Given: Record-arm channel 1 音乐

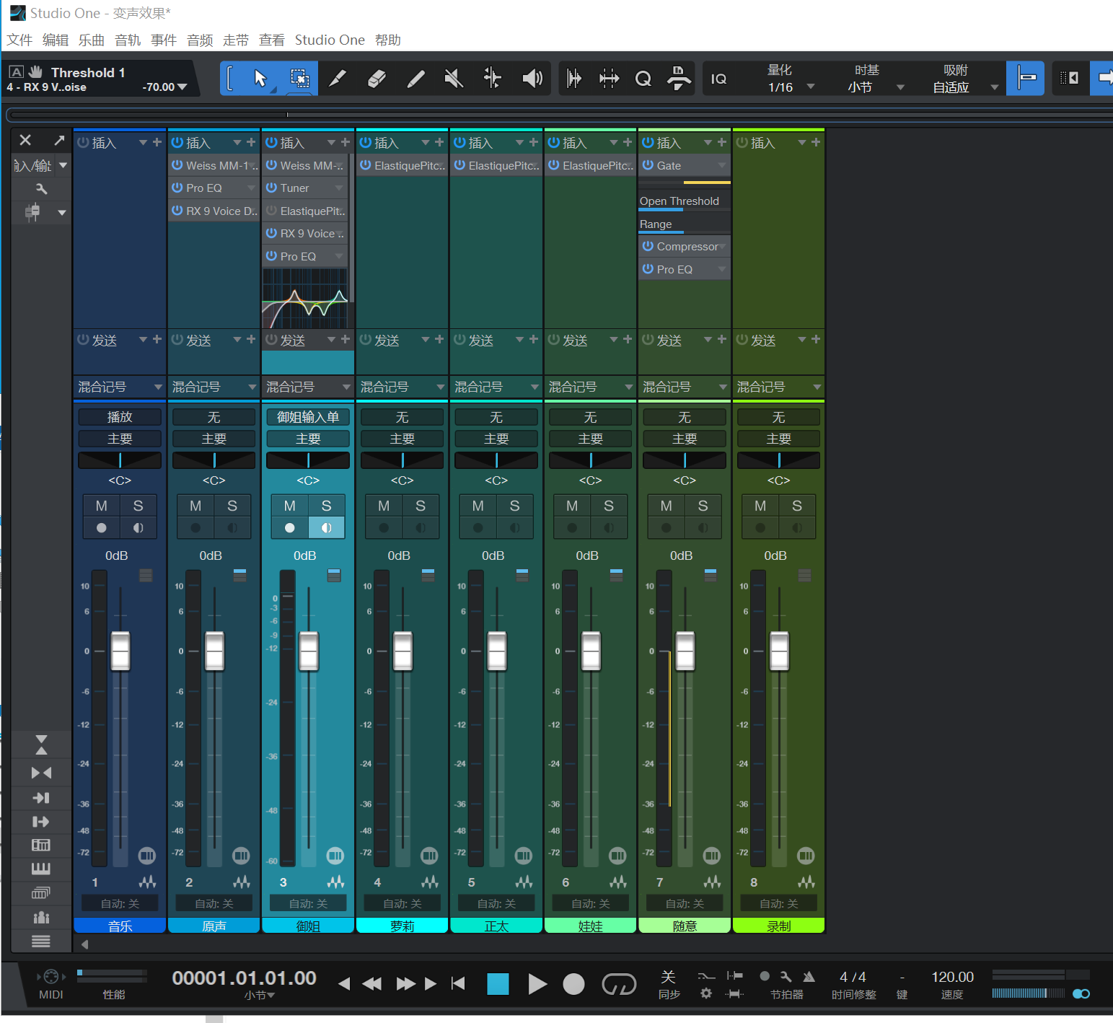Looking at the screenshot, I should point(102,528).
